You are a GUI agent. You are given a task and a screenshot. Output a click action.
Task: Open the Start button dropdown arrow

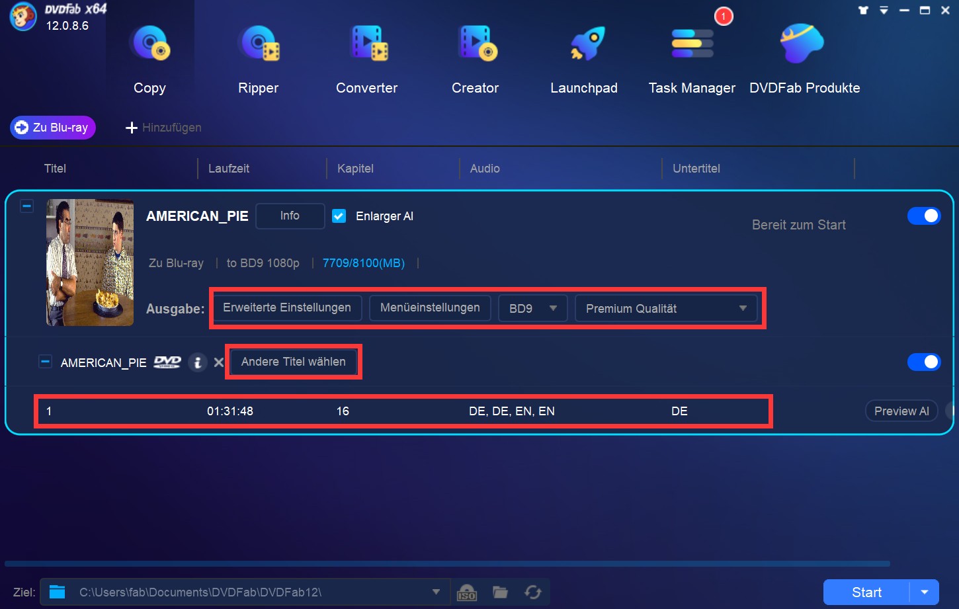(x=925, y=592)
